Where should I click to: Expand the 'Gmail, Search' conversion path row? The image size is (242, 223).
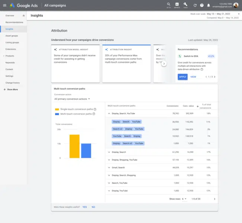pyautogui.click(x=109, y=168)
